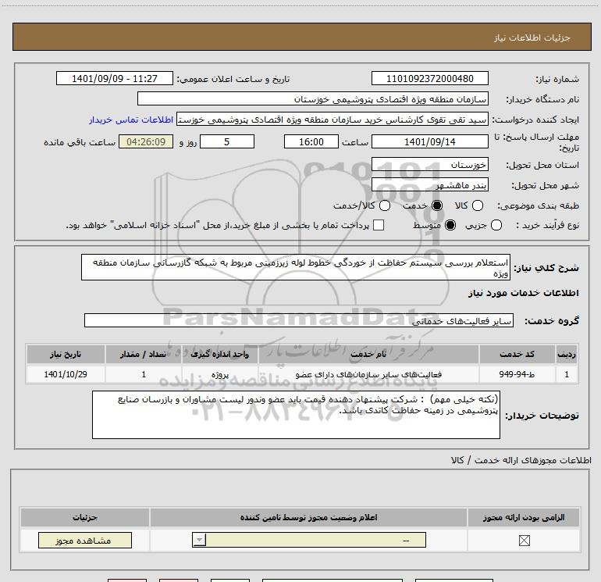Click the اعلام وضعیت مجوز column header
This screenshot has width=601, height=582.
[x=308, y=517]
